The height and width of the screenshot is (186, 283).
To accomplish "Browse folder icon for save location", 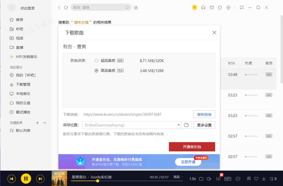I will pyautogui.click(x=186, y=125).
